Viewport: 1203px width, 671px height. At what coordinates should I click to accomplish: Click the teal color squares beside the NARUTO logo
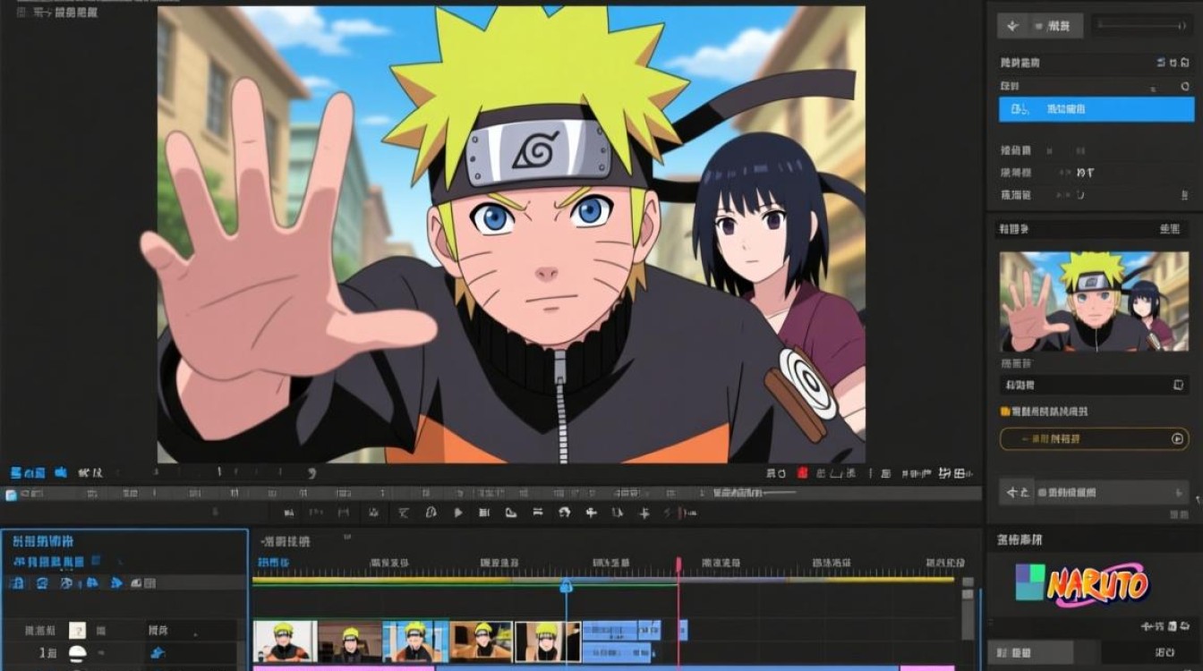coord(1030,582)
